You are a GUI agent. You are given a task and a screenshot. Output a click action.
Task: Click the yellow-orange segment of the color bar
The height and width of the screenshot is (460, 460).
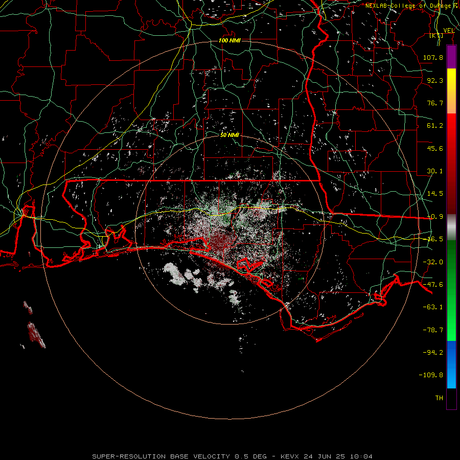(x=451, y=91)
